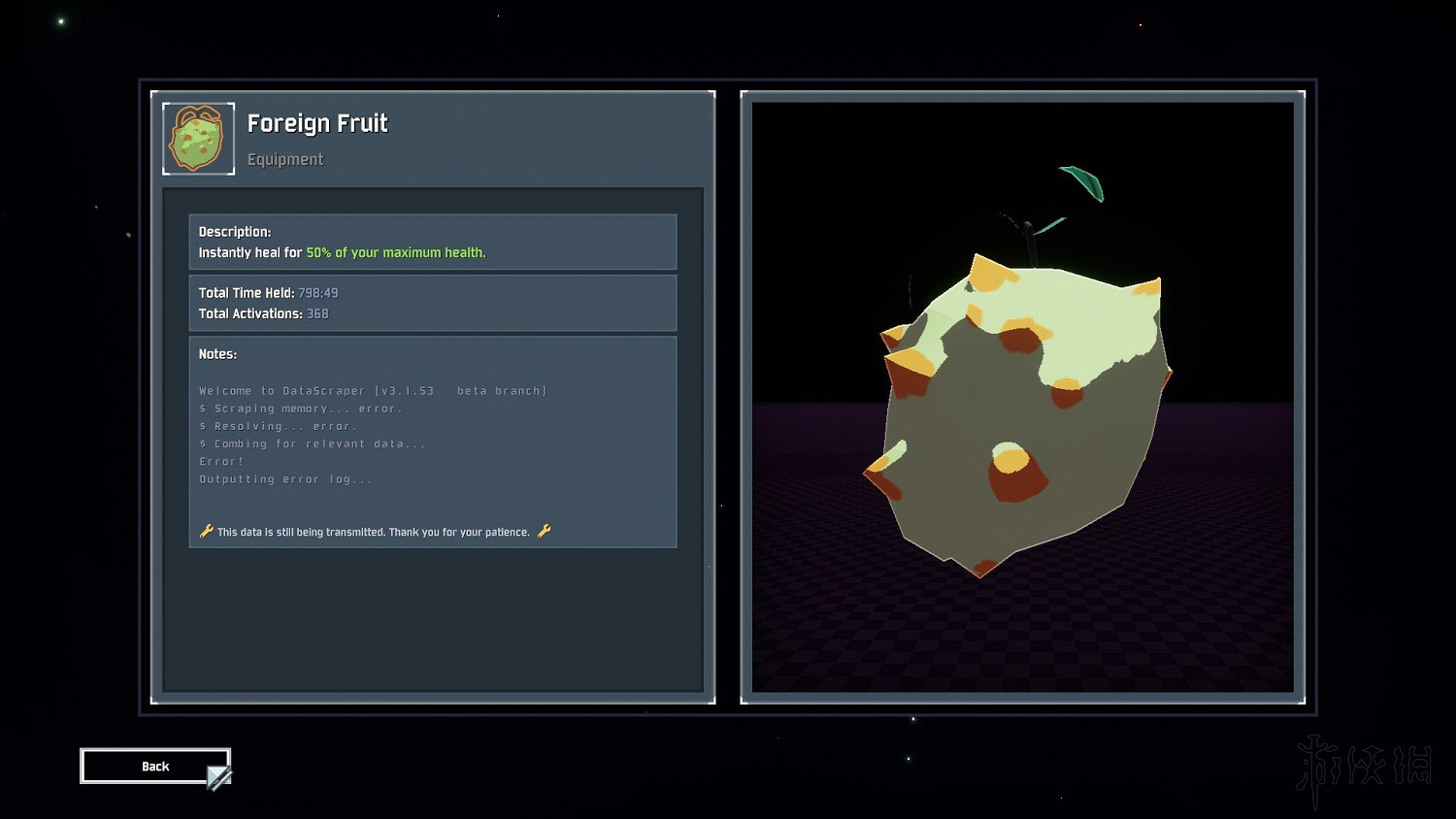Click the 'Outputting error log...' line
Viewport: 1456px width, 819px height.
(285, 479)
